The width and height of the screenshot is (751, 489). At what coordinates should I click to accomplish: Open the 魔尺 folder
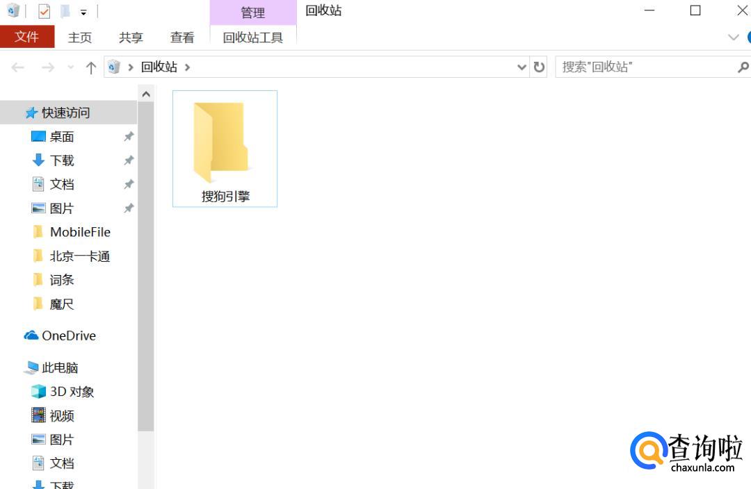coord(62,304)
